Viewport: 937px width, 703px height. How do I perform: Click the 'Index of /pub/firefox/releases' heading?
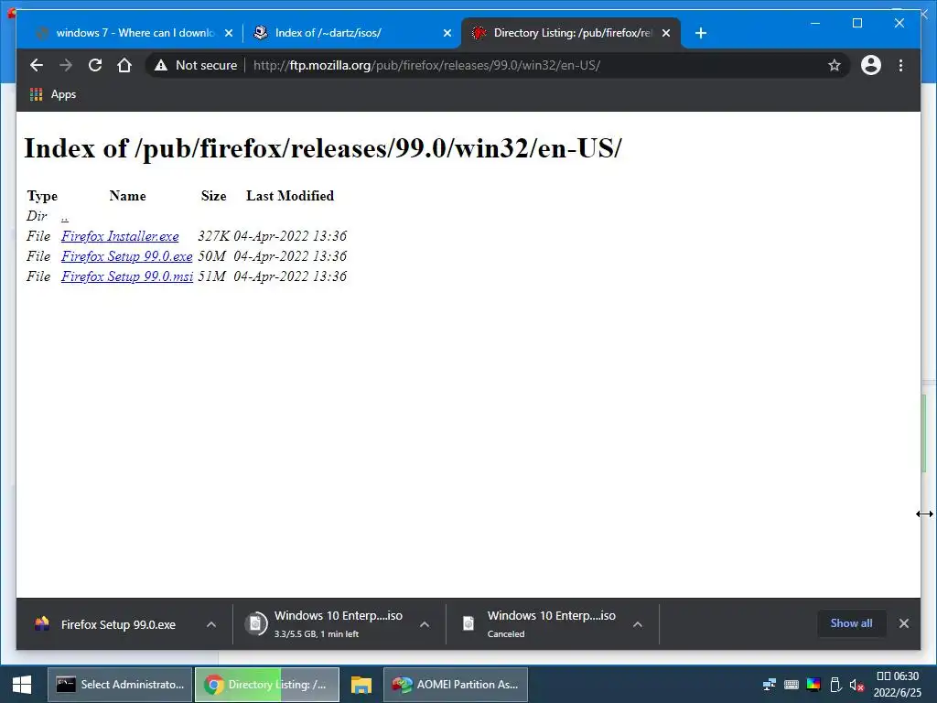pyautogui.click(x=323, y=148)
